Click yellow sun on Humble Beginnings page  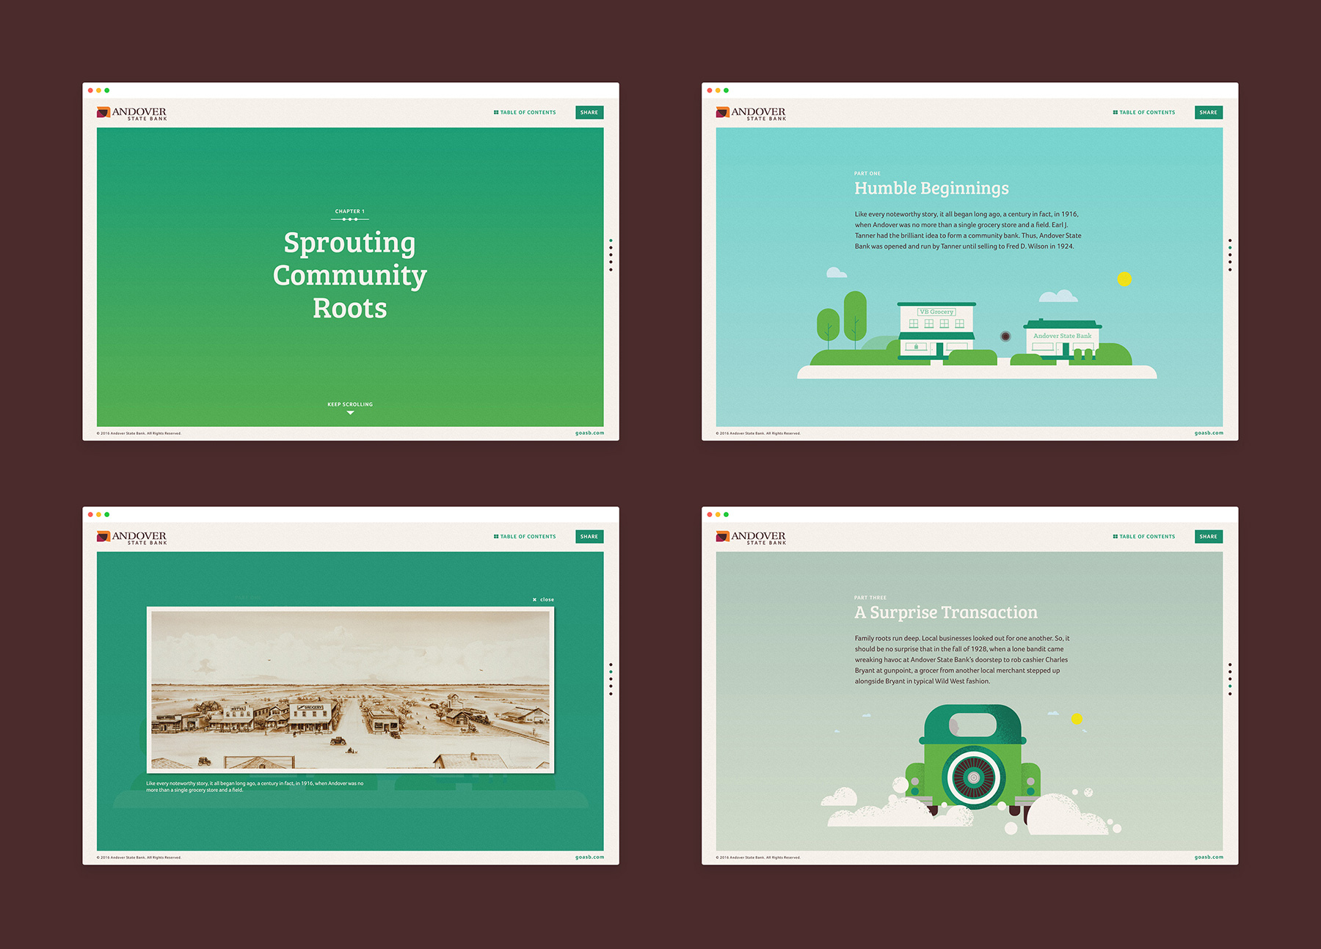tap(1124, 279)
